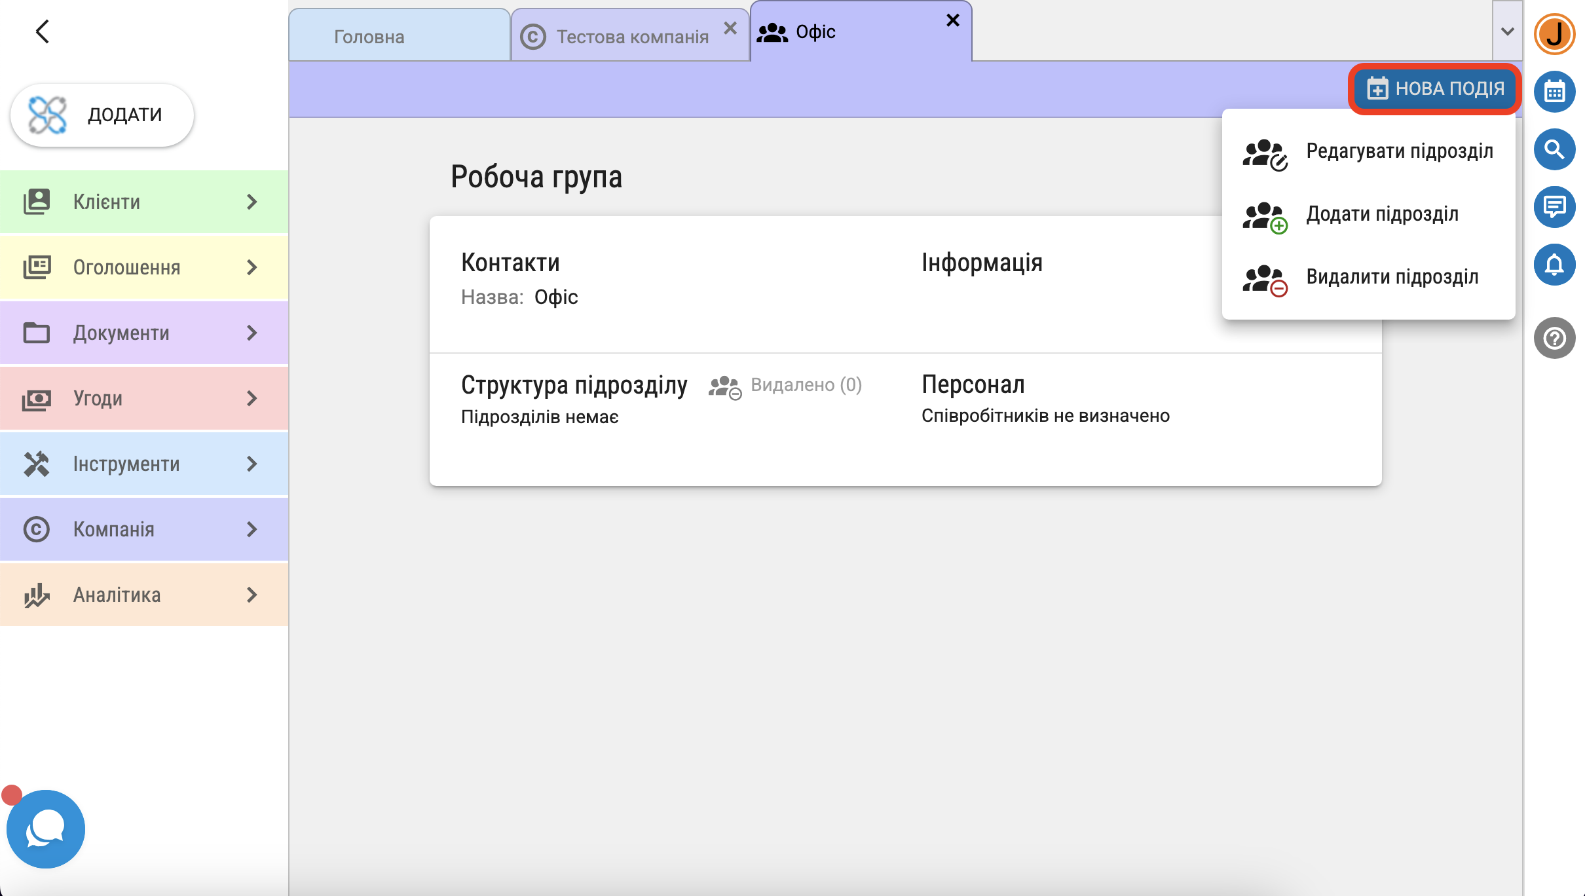Click the gray help question mark icon

click(1554, 338)
